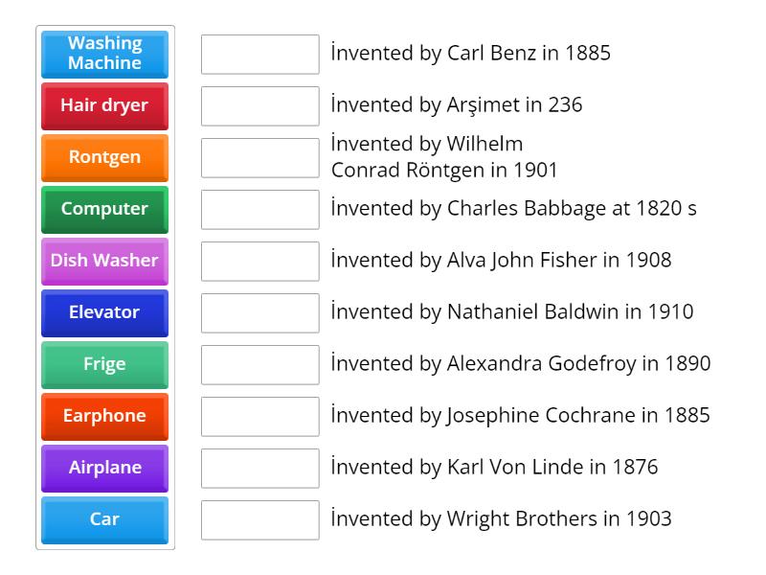Screen dimensions: 766x575
Task: Click the box next to Nathaniel Baldwin
Action: (x=259, y=313)
